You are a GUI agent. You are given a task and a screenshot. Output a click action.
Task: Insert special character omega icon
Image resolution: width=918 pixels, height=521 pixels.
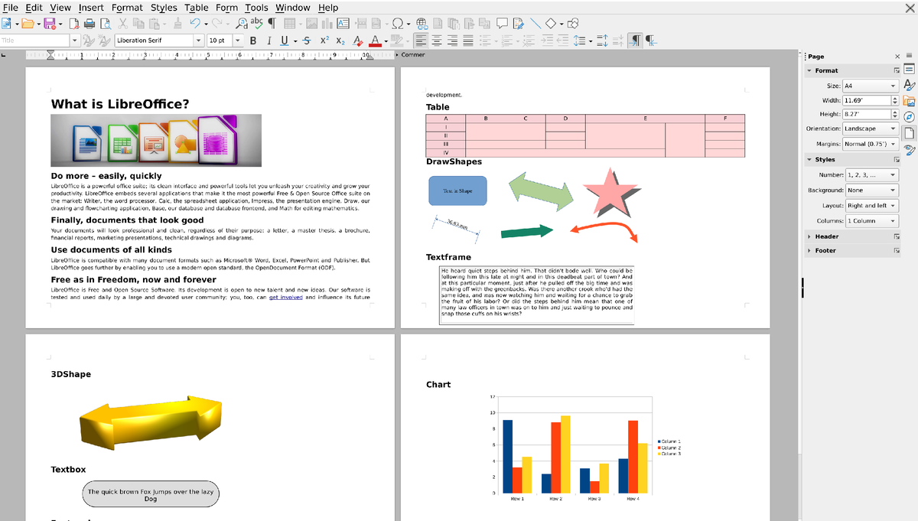pyautogui.click(x=398, y=23)
